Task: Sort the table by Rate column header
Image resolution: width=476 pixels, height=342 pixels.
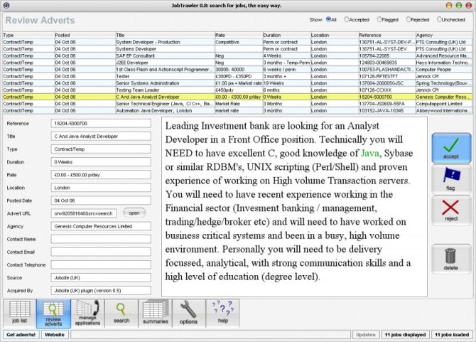Action: pyautogui.click(x=237, y=34)
